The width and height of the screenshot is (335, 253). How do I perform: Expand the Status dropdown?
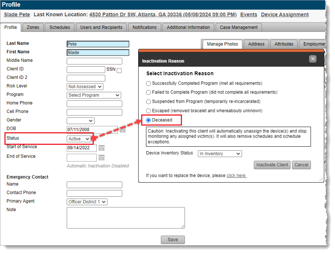pos(79,139)
